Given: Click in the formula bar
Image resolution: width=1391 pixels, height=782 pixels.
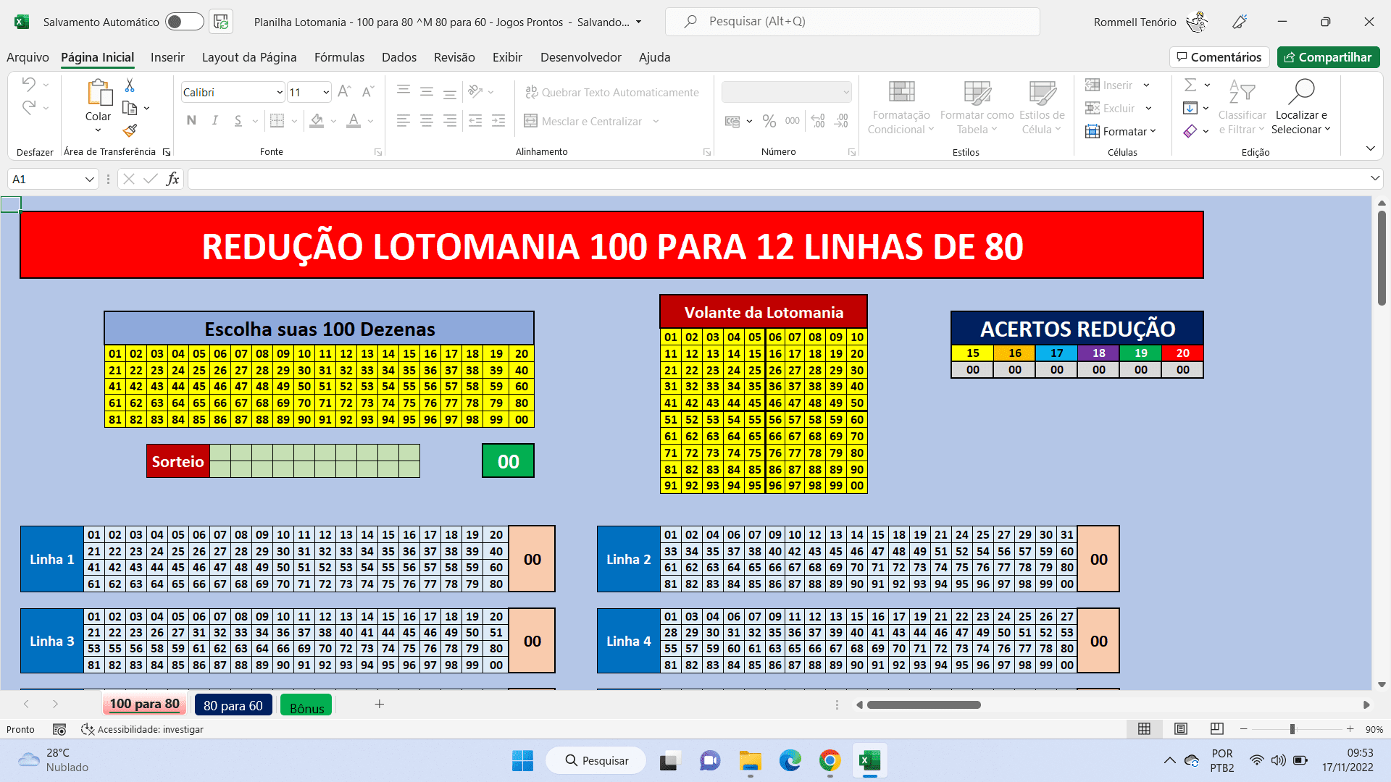Looking at the screenshot, I should coord(778,179).
